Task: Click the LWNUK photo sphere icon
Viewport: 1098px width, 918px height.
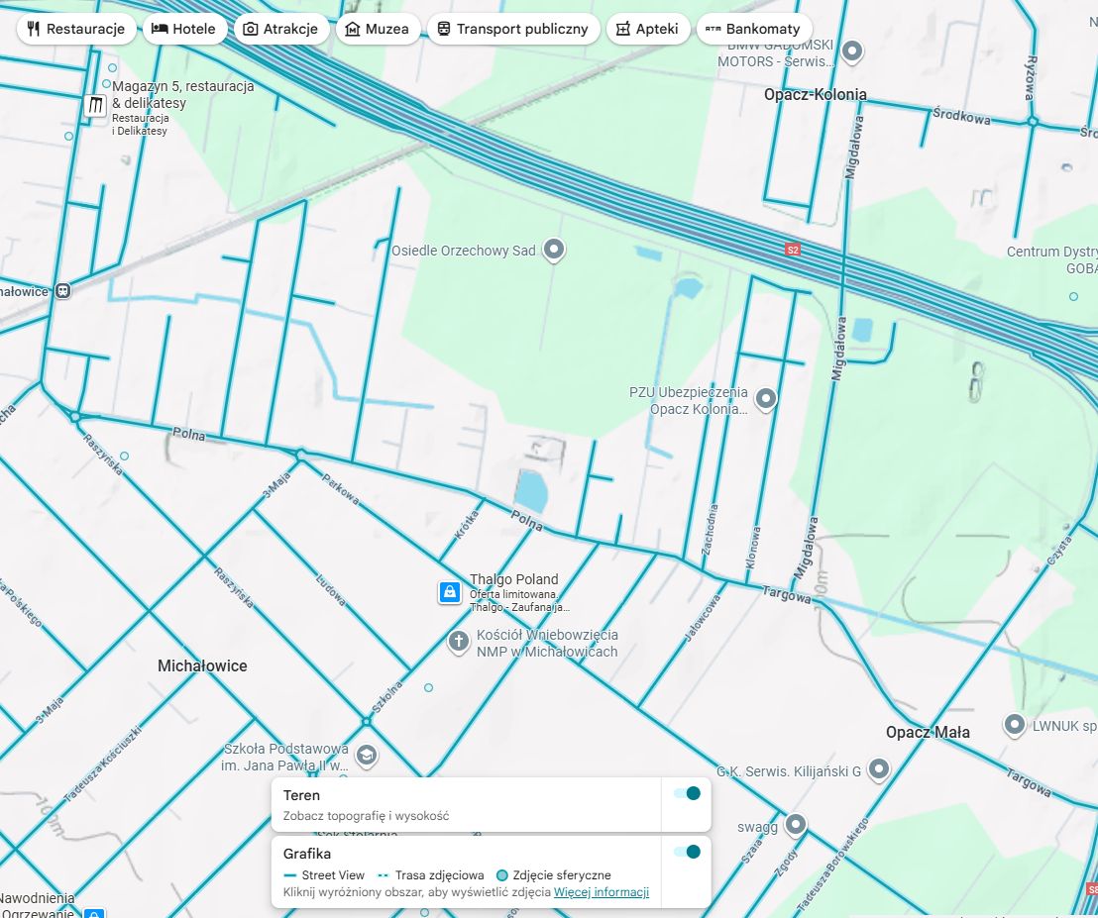Action: 1014,725
